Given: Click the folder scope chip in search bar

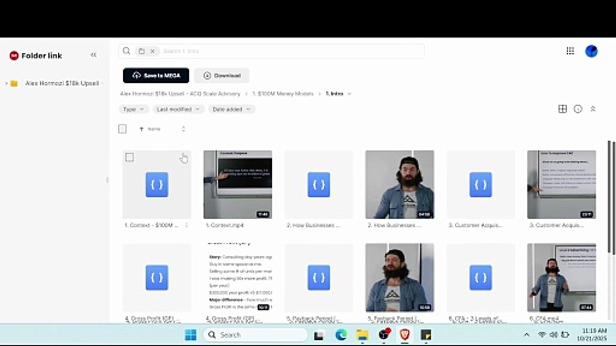Looking at the screenshot, I should tap(141, 51).
